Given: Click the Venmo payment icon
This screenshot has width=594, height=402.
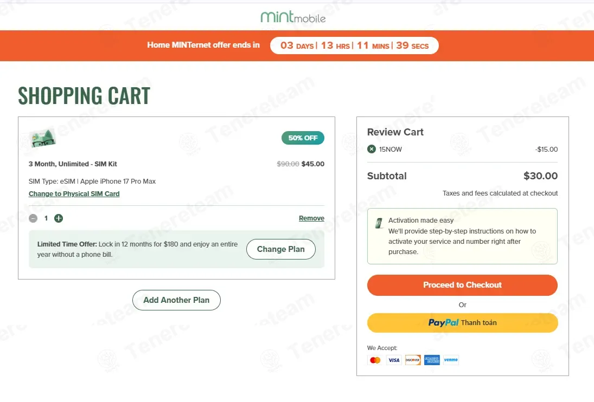Looking at the screenshot, I should [451, 360].
